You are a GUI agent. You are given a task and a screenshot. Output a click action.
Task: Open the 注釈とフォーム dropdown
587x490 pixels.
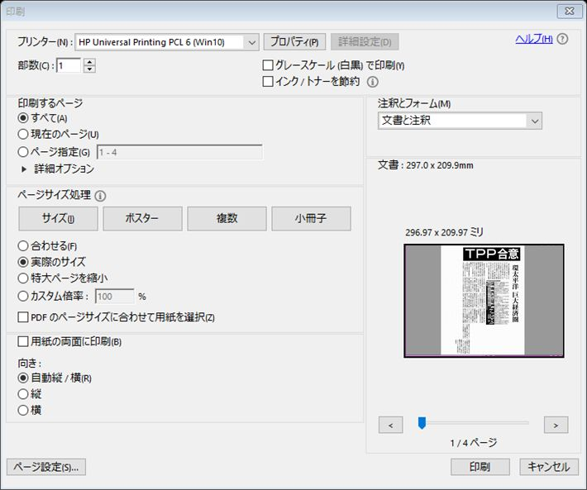pyautogui.click(x=535, y=121)
